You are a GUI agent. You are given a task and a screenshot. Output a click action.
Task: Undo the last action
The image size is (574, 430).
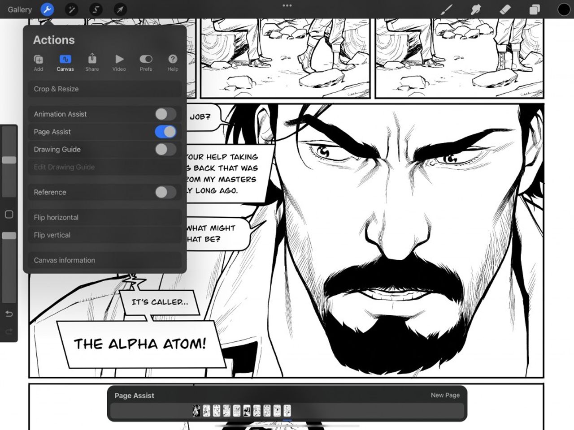click(x=9, y=314)
